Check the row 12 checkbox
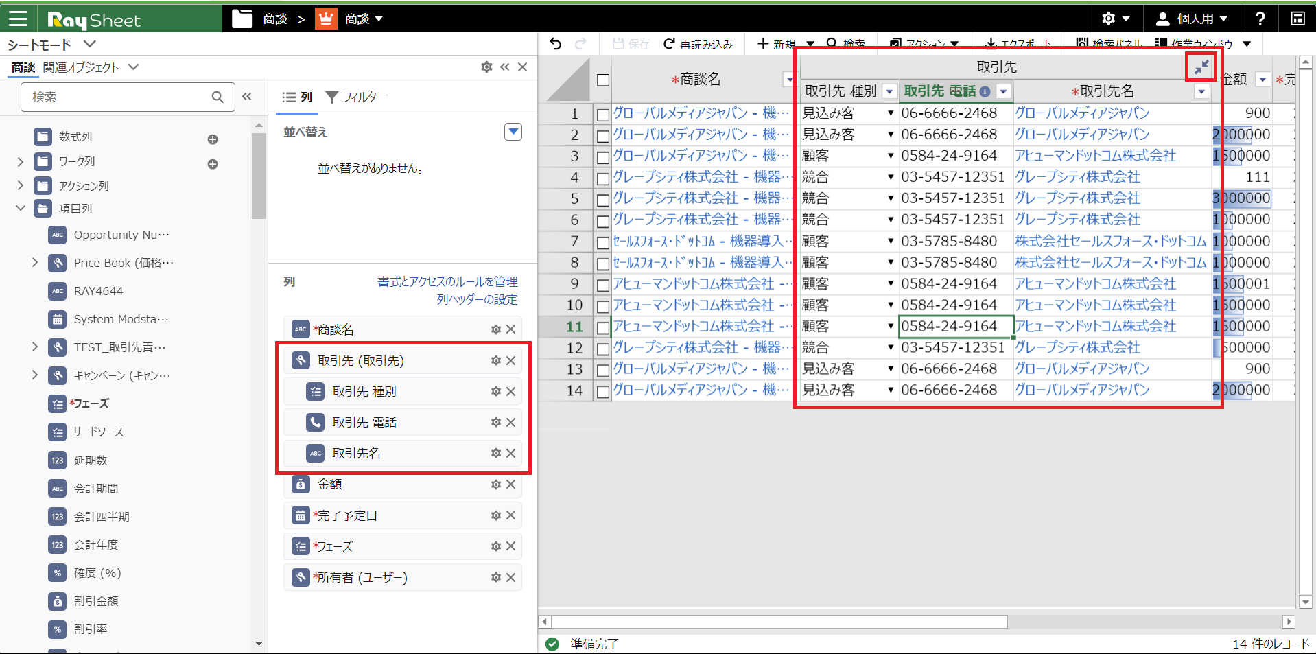 [x=603, y=349]
